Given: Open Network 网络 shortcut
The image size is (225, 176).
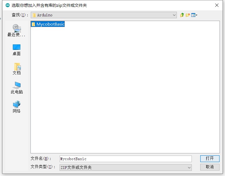Looking at the screenshot, I should (17, 107).
